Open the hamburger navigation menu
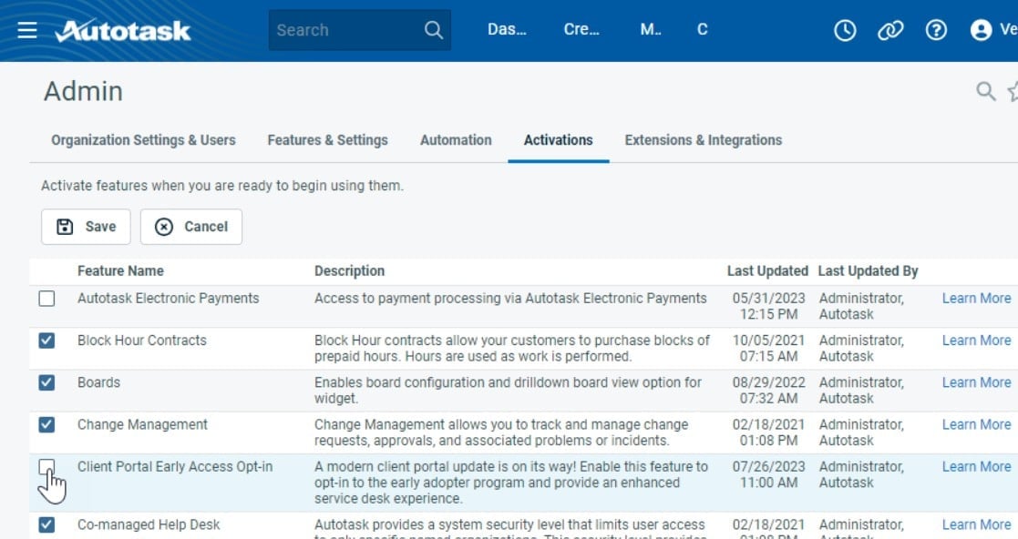 coord(27,30)
